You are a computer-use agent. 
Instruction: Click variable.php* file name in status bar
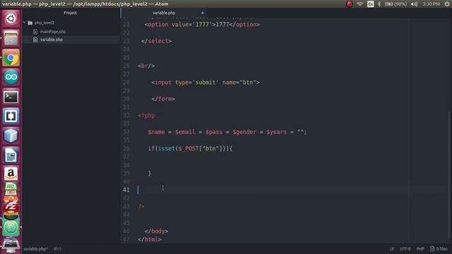point(35,249)
